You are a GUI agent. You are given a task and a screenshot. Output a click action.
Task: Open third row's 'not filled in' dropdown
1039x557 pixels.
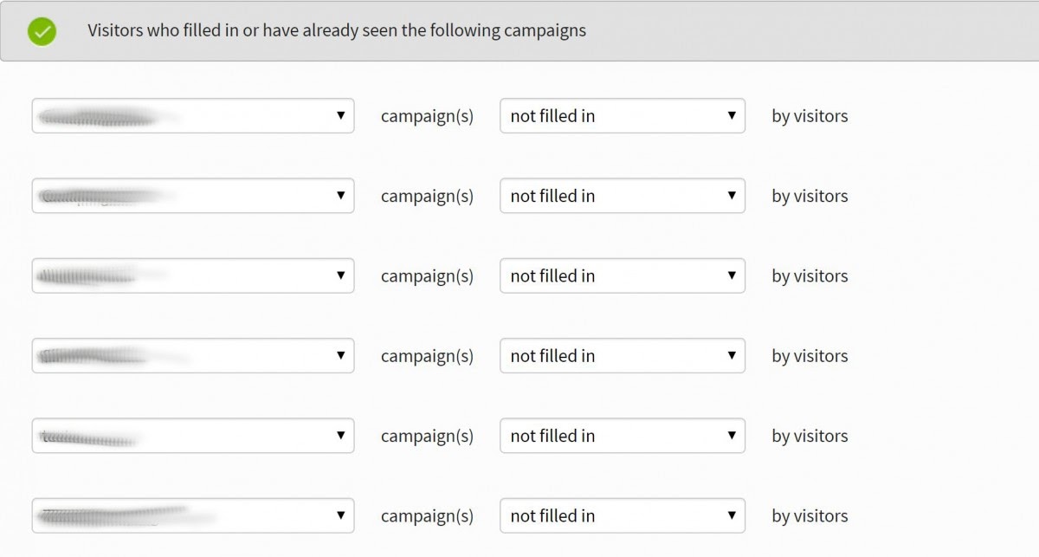point(622,275)
